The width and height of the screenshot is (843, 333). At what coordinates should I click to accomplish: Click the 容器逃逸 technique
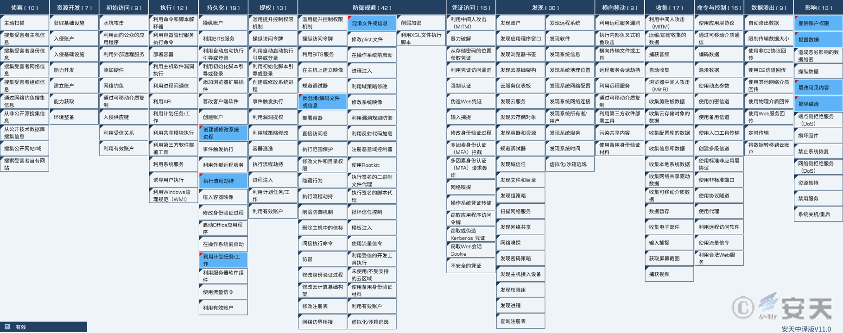pos(273,149)
